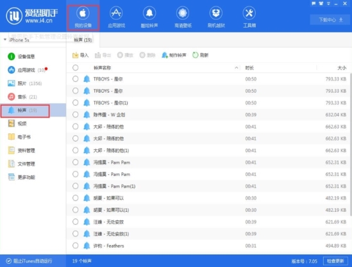The width and height of the screenshot is (352, 267).
Task: Select the first TFBOYS - 是你 row checkbox
Action: [76, 79]
